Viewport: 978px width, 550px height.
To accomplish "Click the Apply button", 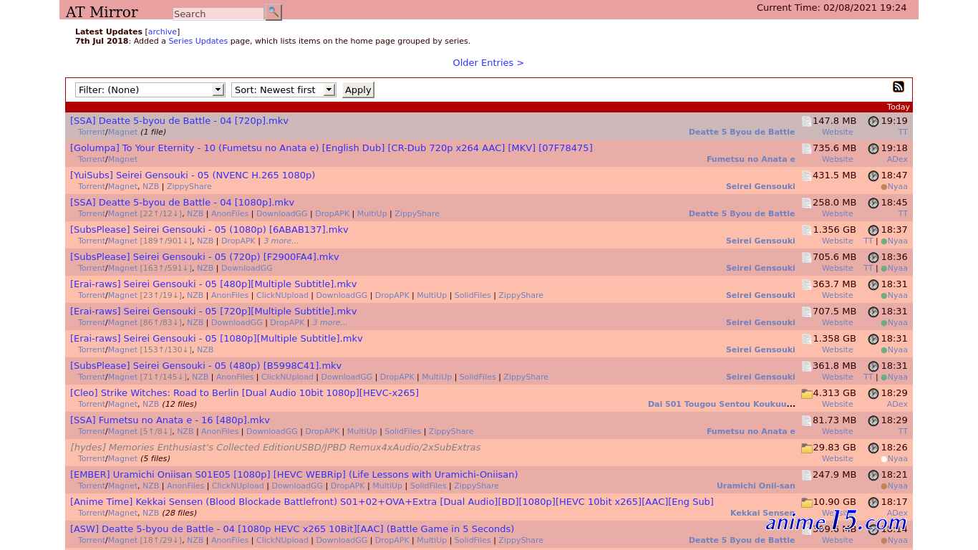I will point(358,90).
